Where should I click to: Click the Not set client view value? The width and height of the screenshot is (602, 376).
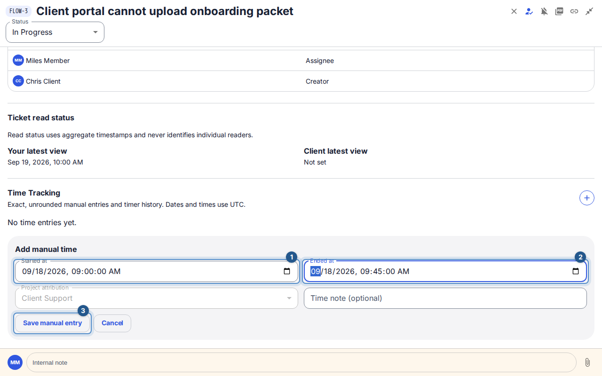[315, 162]
